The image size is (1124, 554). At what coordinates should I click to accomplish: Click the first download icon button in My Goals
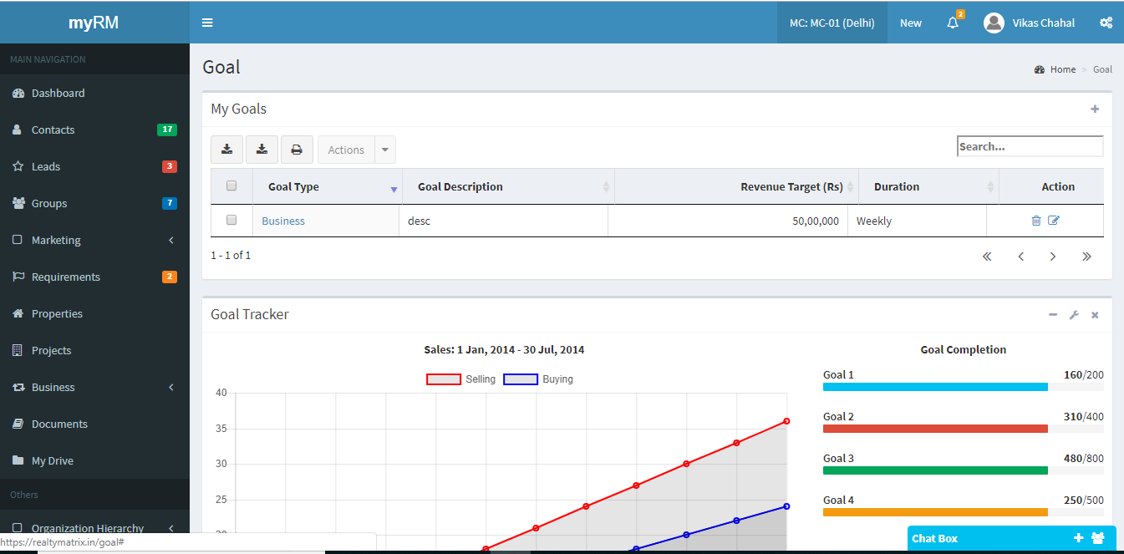coord(226,150)
